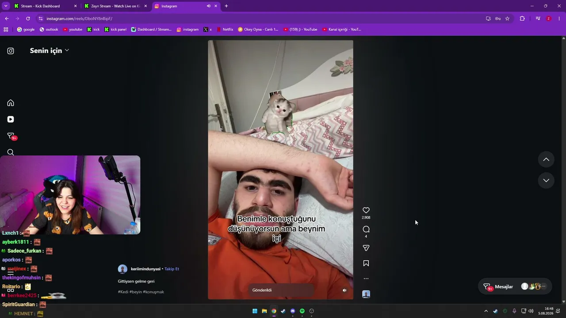Open the Instagram logo home link
The height and width of the screenshot is (318, 566).
click(11, 51)
